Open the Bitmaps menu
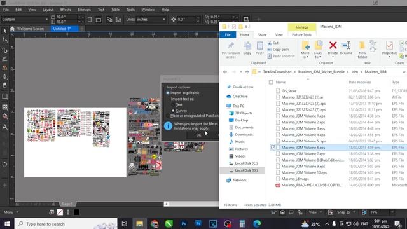 tap(84, 10)
